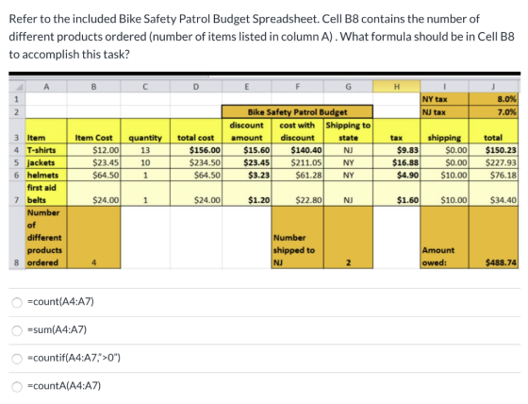Select the =sum(A4:A7) radio option
Screen dimensions: 528x404
point(17,330)
